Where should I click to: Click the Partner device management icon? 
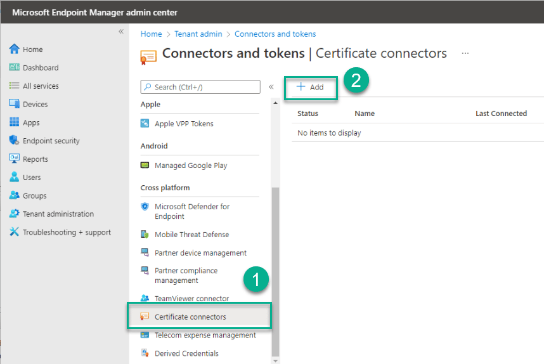[145, 252]
